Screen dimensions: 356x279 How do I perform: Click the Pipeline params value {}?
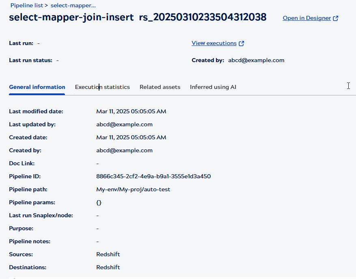99,202
